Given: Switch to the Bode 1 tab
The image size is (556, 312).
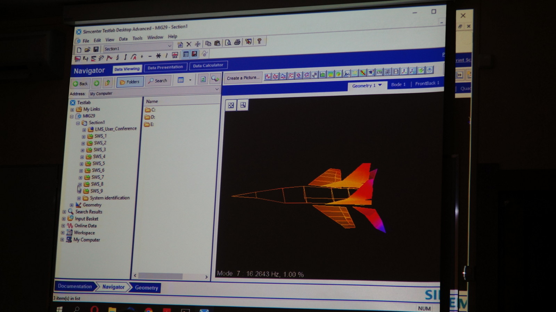Looking at the screenshot, I should pyautogui.click(x=398, y=84).
